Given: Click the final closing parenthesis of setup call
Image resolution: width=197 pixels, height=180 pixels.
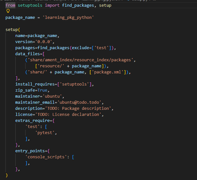Looking at the screenshot, I should pos(7,175).
